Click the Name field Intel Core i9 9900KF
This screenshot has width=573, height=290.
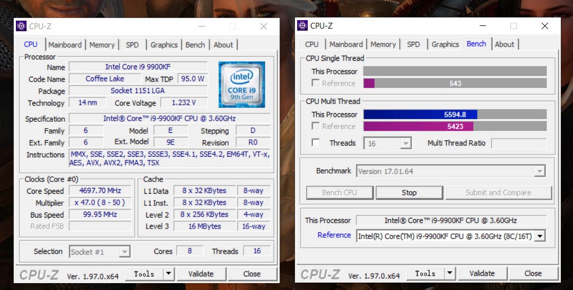point(138,67)
